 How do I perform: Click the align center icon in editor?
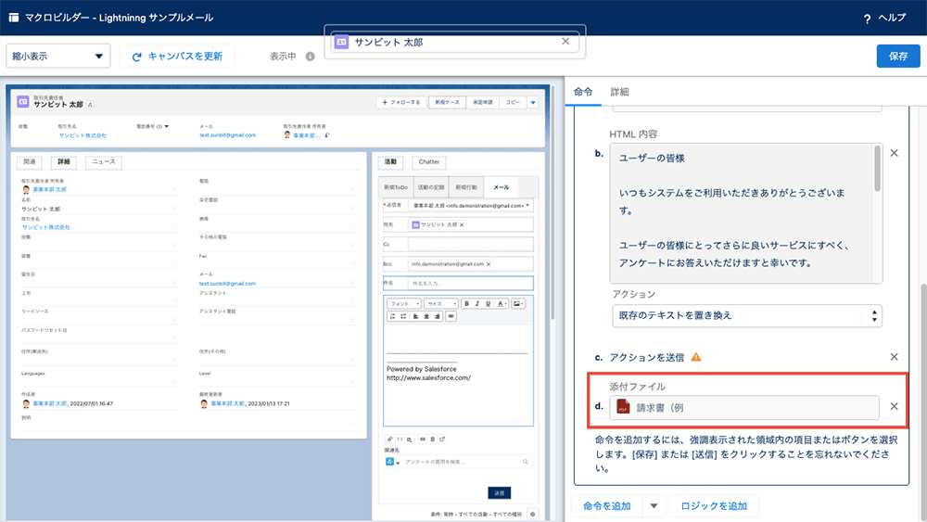click(x=426, y=316)
